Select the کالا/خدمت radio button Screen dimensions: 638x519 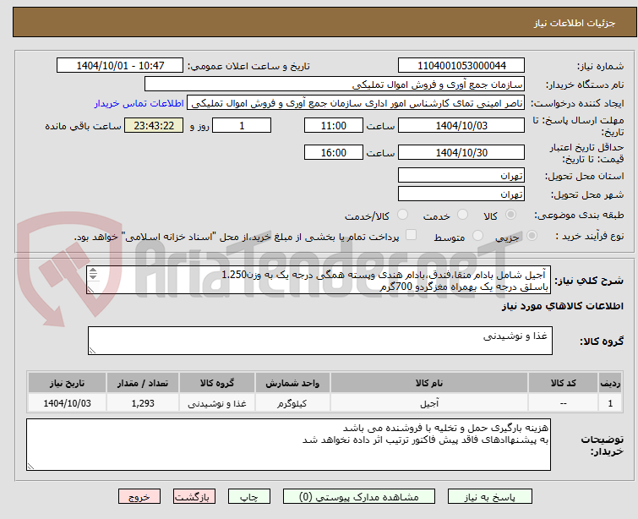pyautogui.click(x=402, y=215)
